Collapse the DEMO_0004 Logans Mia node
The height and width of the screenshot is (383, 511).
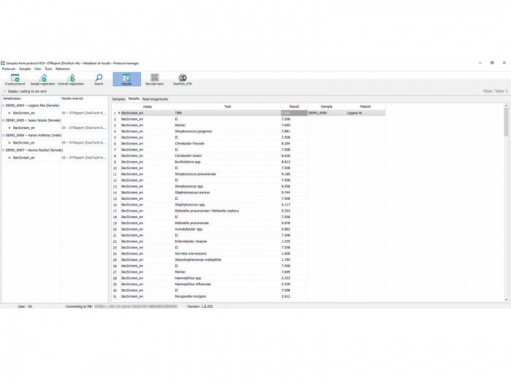click(3, 106)
